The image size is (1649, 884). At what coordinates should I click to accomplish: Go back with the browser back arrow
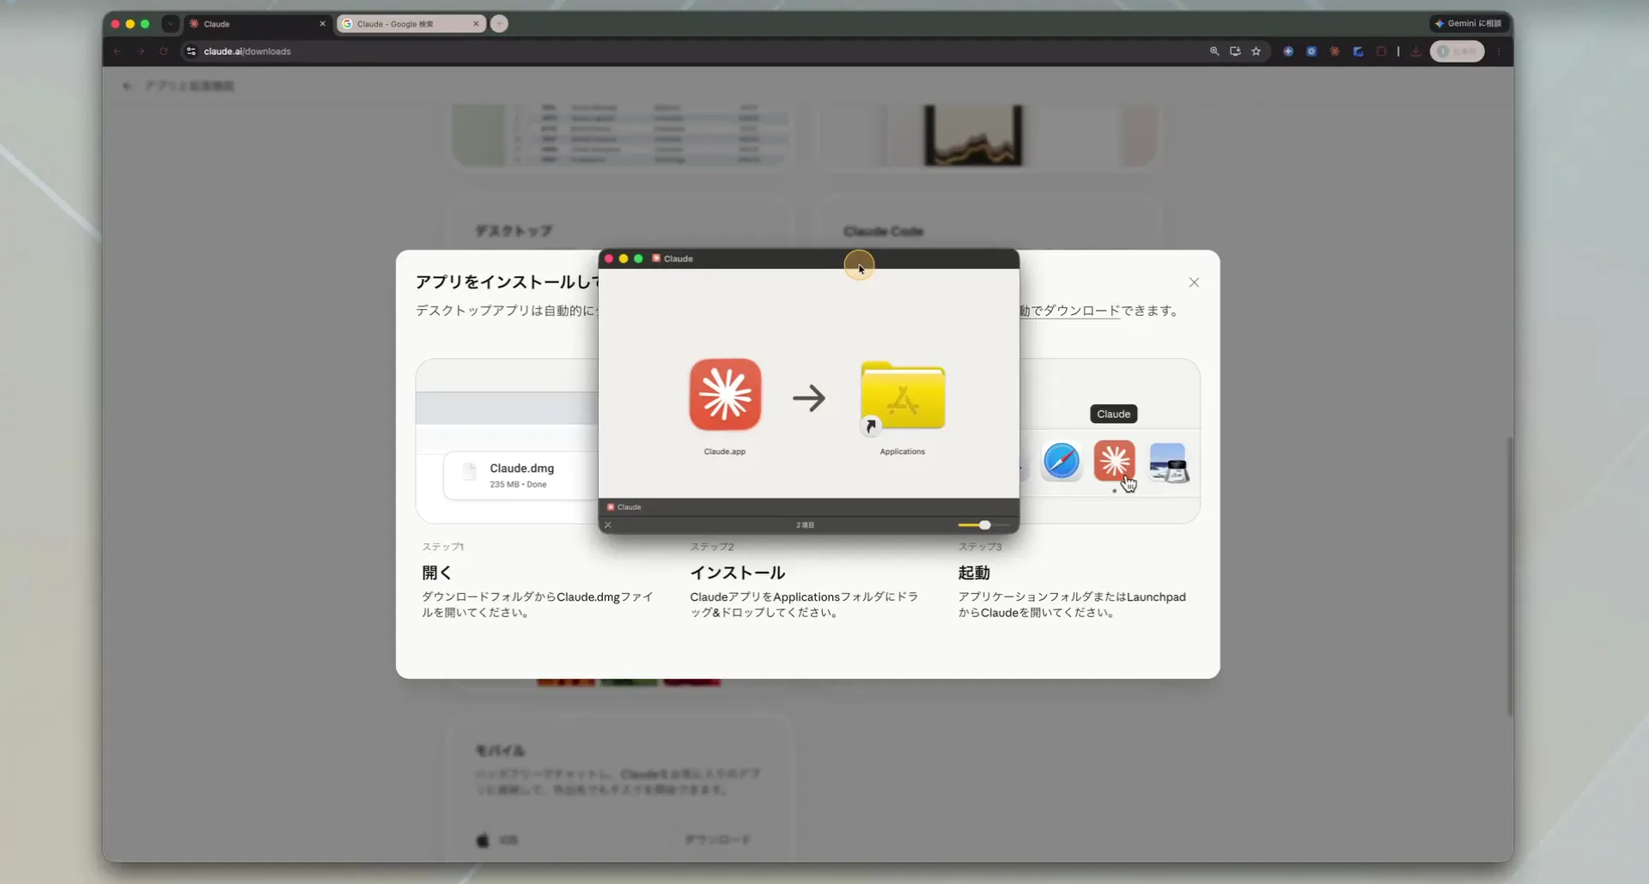point(118,51)
